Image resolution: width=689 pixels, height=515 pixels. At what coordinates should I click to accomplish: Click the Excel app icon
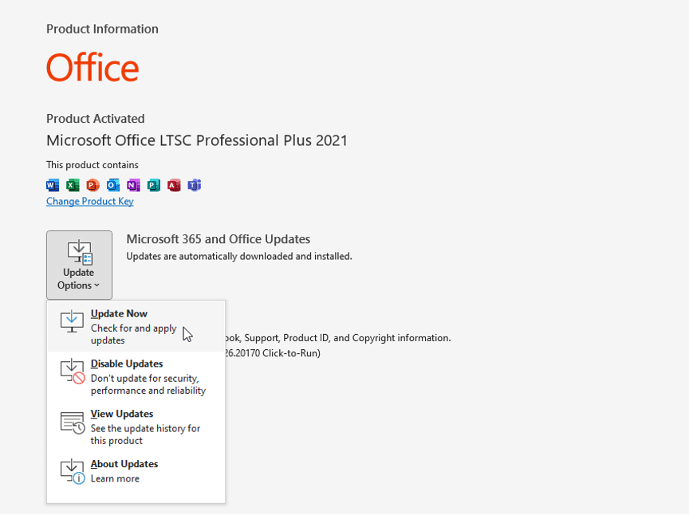pyautogui.click(x=73, y=186)
